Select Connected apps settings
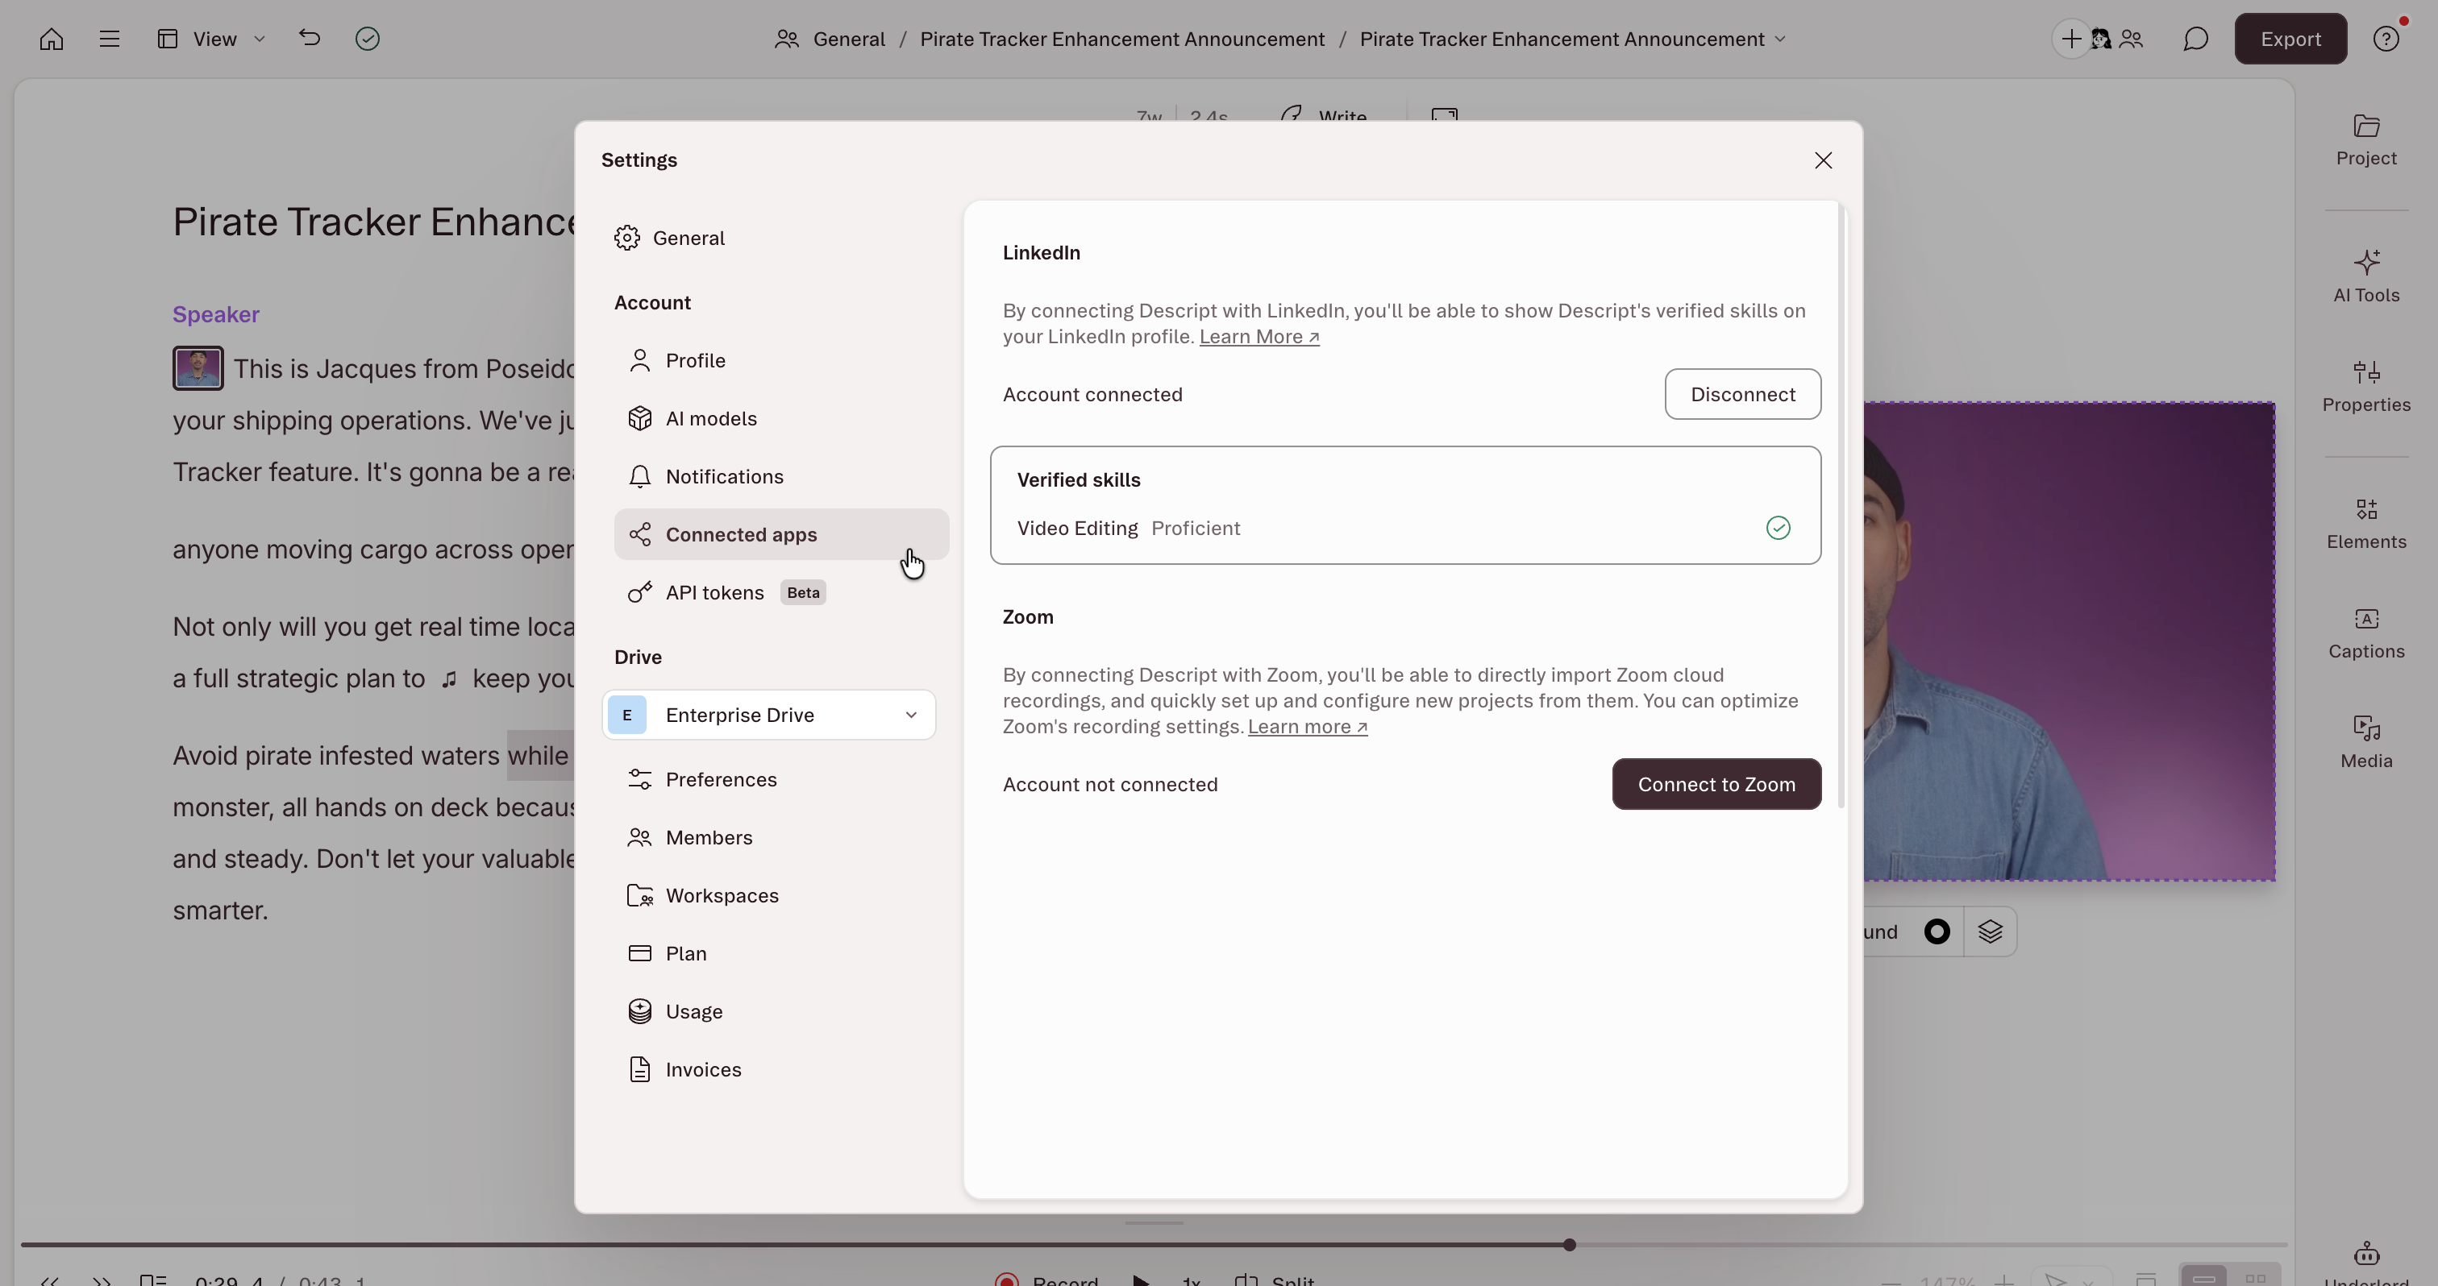This screenshot has height=1286, width=2438. click(780, 534)
